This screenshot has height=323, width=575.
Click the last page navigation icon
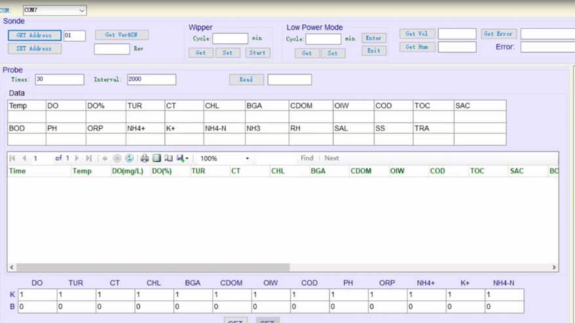[x=89, y=158]
